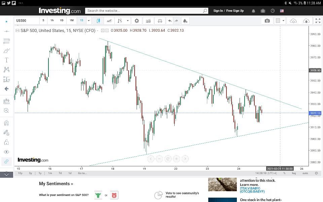Activate the zoom in magnifier tool
Viewport: 323px width, 202px height.
(6, 111)
